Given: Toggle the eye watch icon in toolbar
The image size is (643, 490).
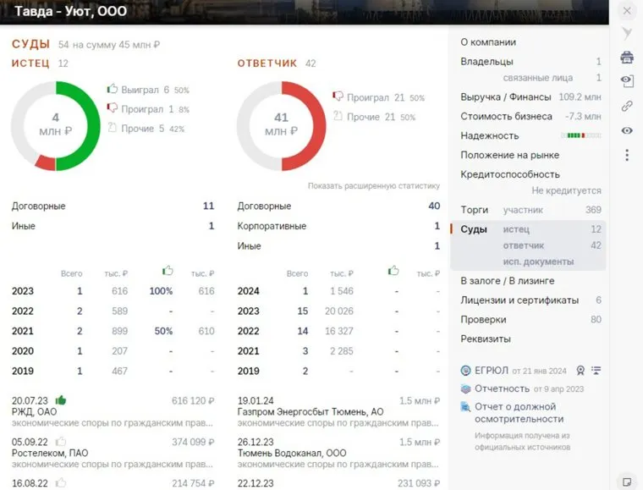Looking at the screenshot, I should 626,130.
